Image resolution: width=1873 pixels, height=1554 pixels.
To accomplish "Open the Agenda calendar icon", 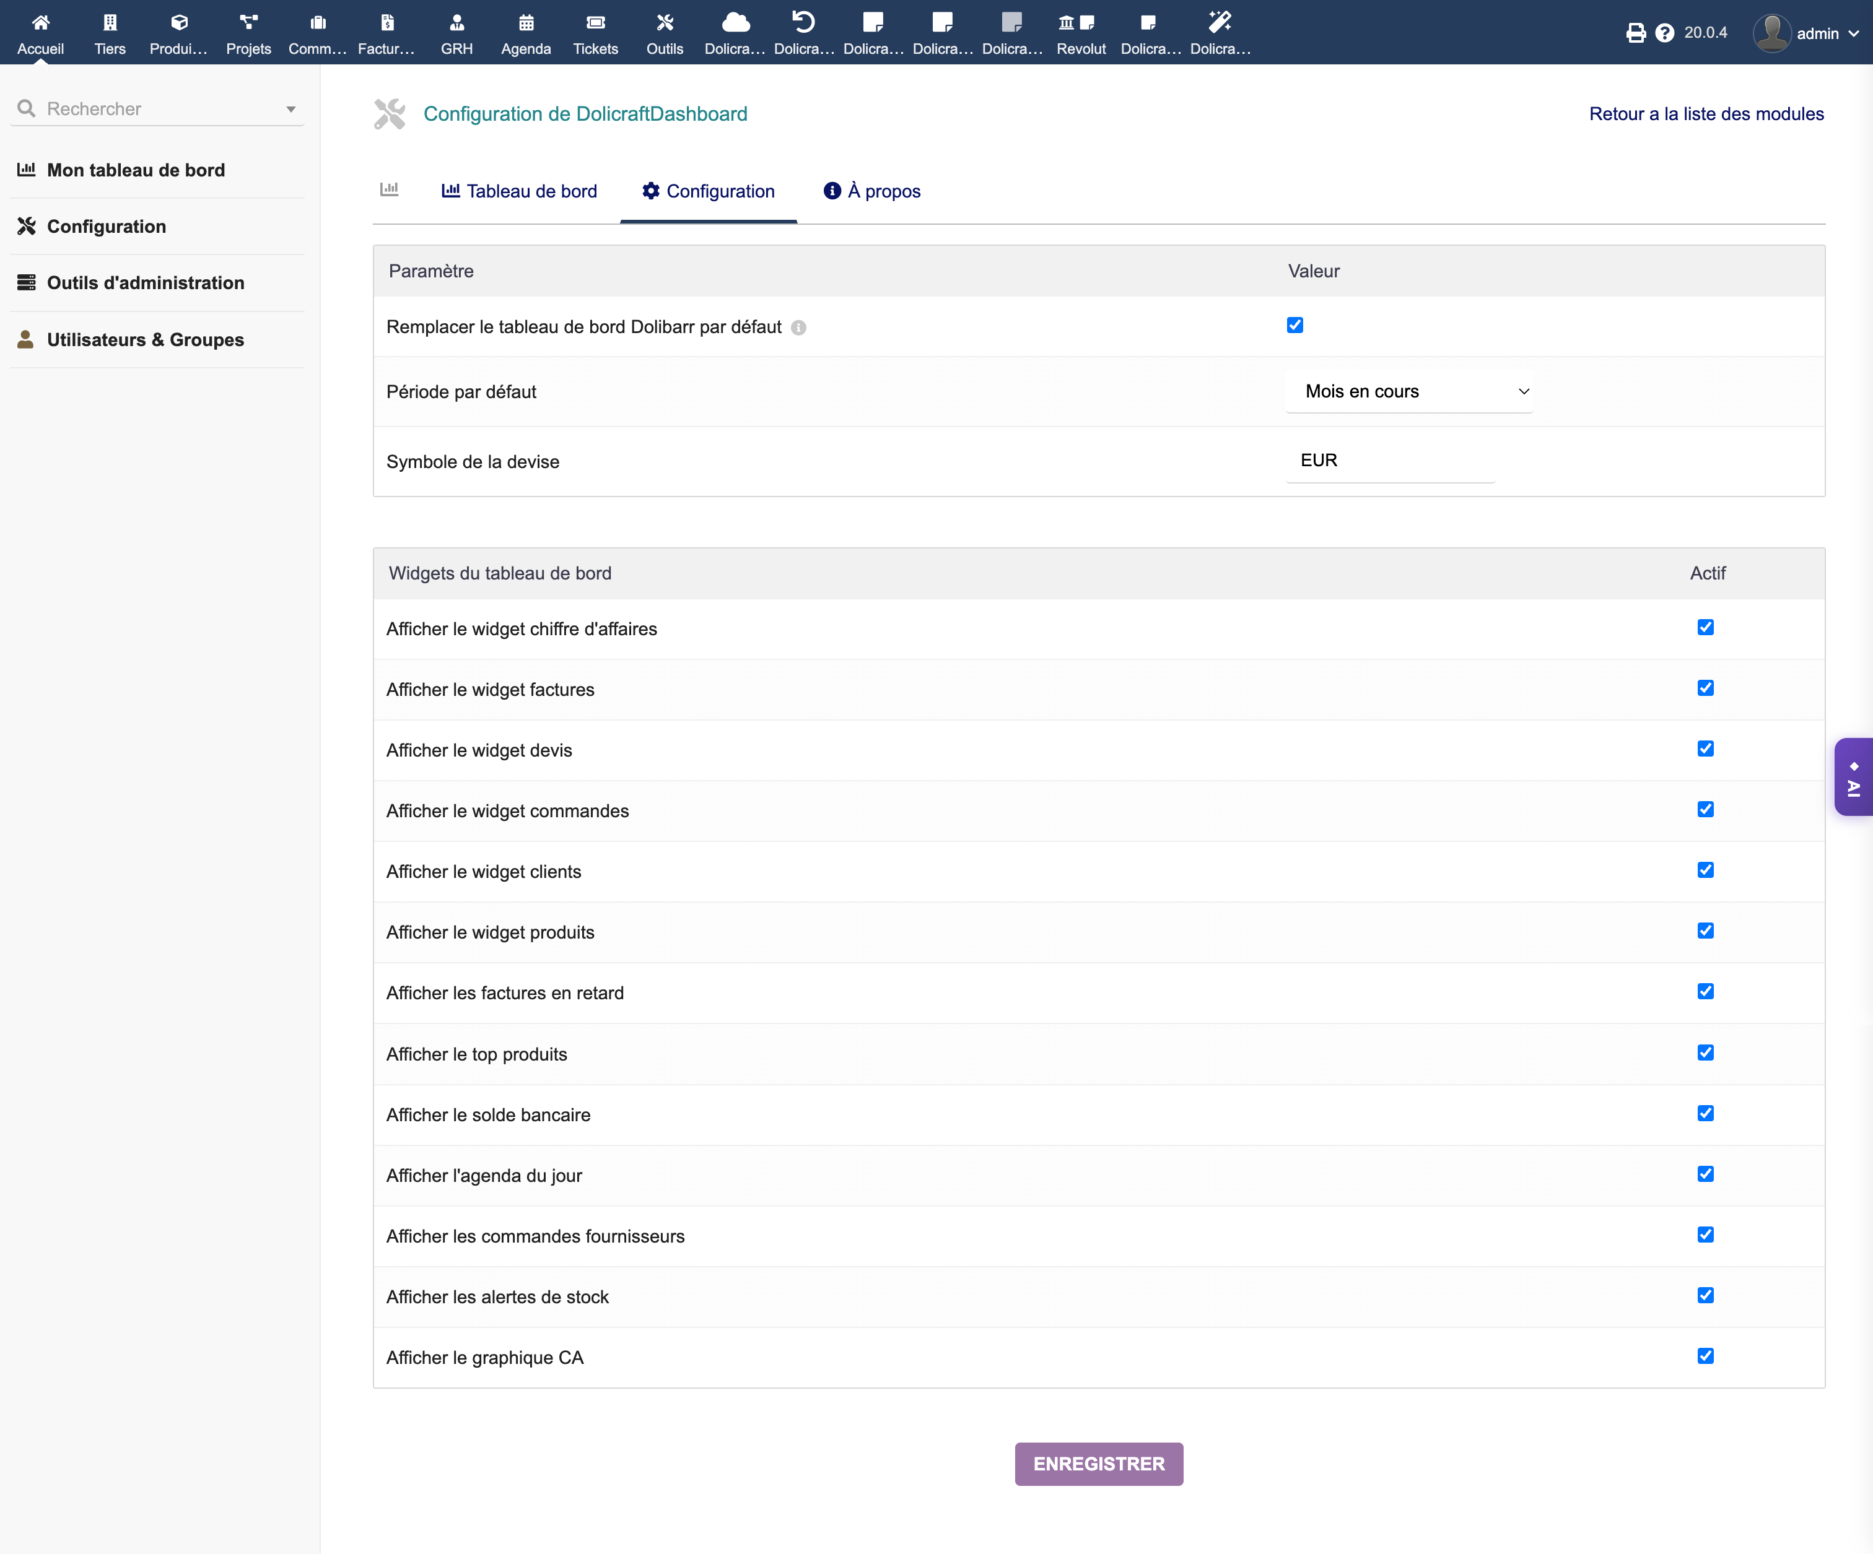I will (x=525, y=23).
